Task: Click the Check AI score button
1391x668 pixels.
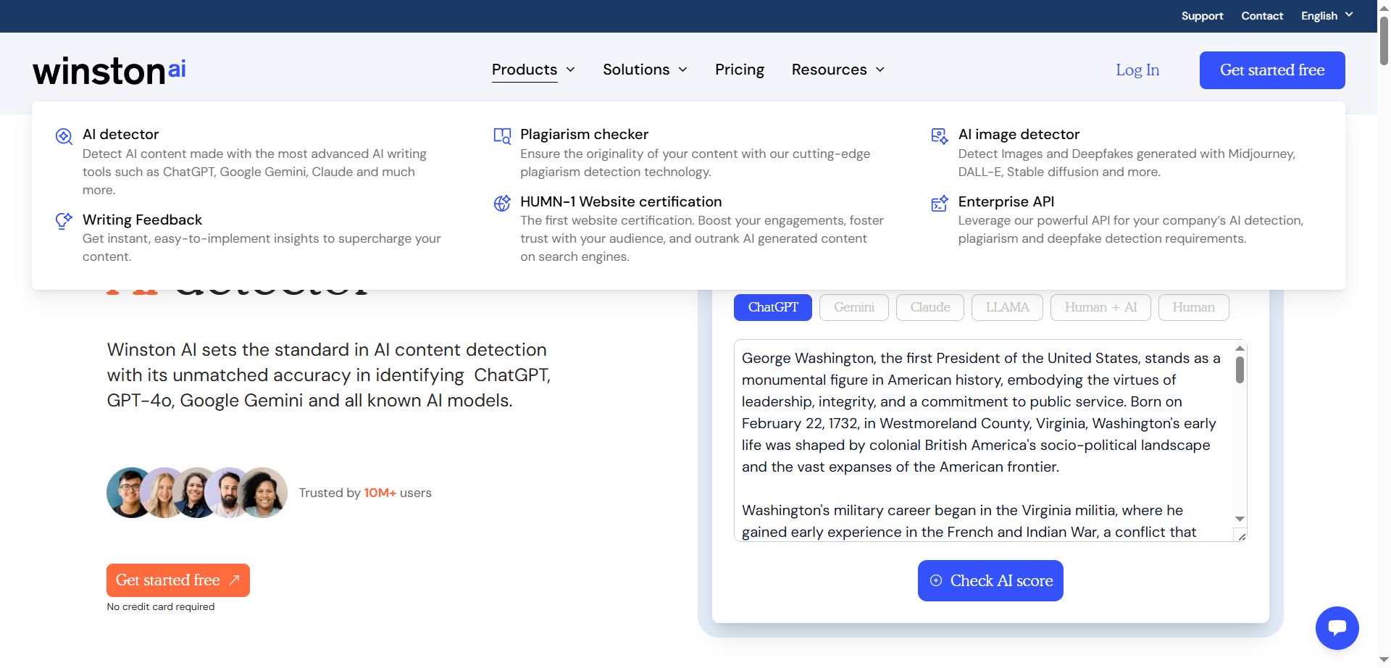Action: click(x=990, y=580)
